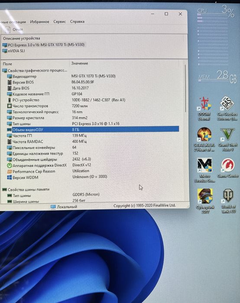Click the memory icon beside Ширина шины

coord(10,202)
